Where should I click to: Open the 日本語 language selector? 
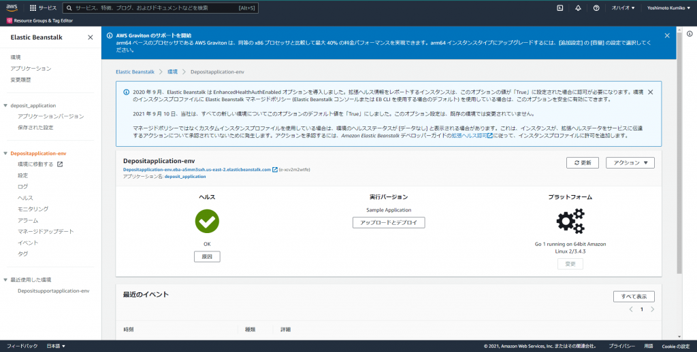[x=56, y=346]
